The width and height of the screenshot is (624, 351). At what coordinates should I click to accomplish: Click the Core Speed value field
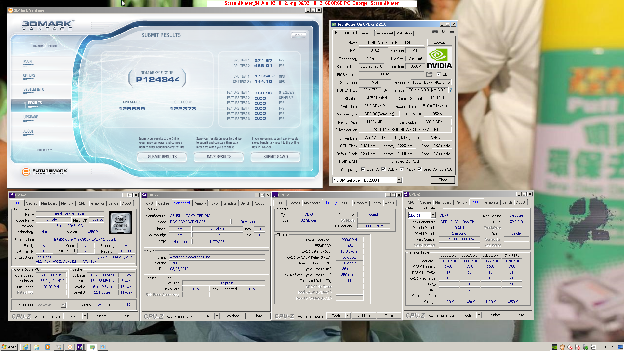tap(51, 275)
